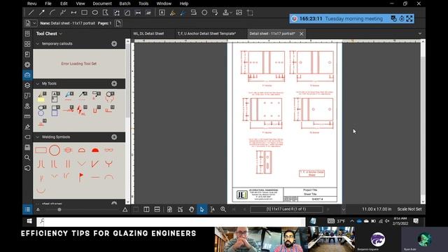Image resolution: width=448 pixels, height=252 pixels.
Task: Open Welding Symbols gear settings
Action: click(x=114, y=137)
